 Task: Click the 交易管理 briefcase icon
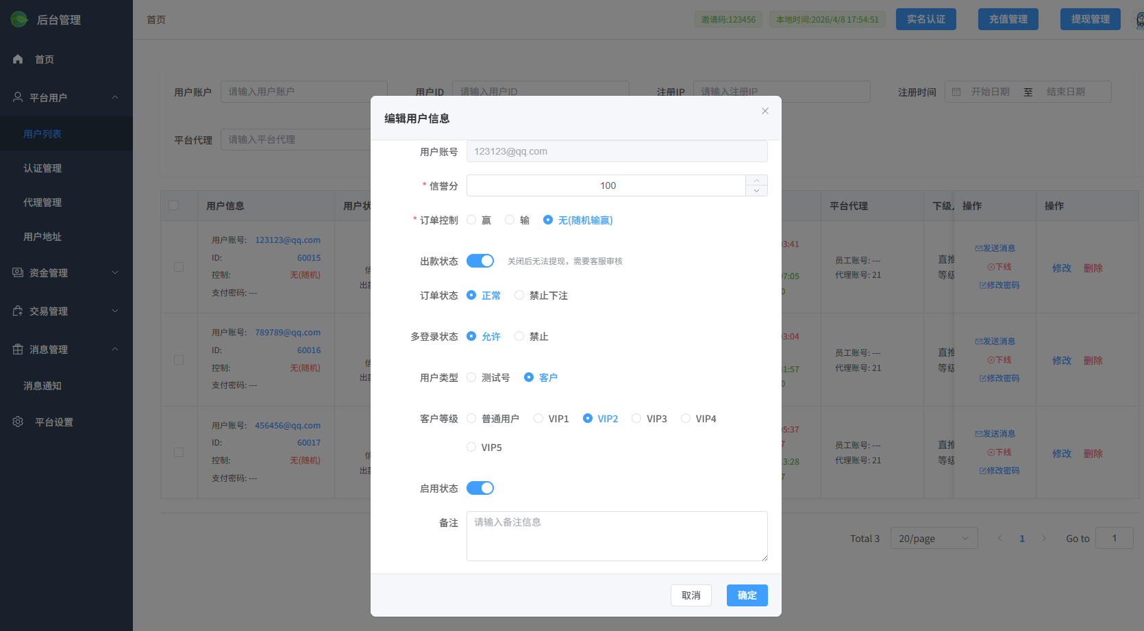18,311
